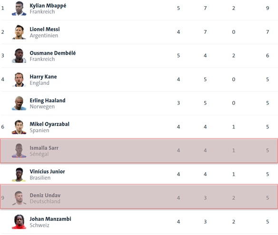Select Ousmane Dembélé's avatar image
The height and width of the screenshot is (235, 278).
coord(19,56)
